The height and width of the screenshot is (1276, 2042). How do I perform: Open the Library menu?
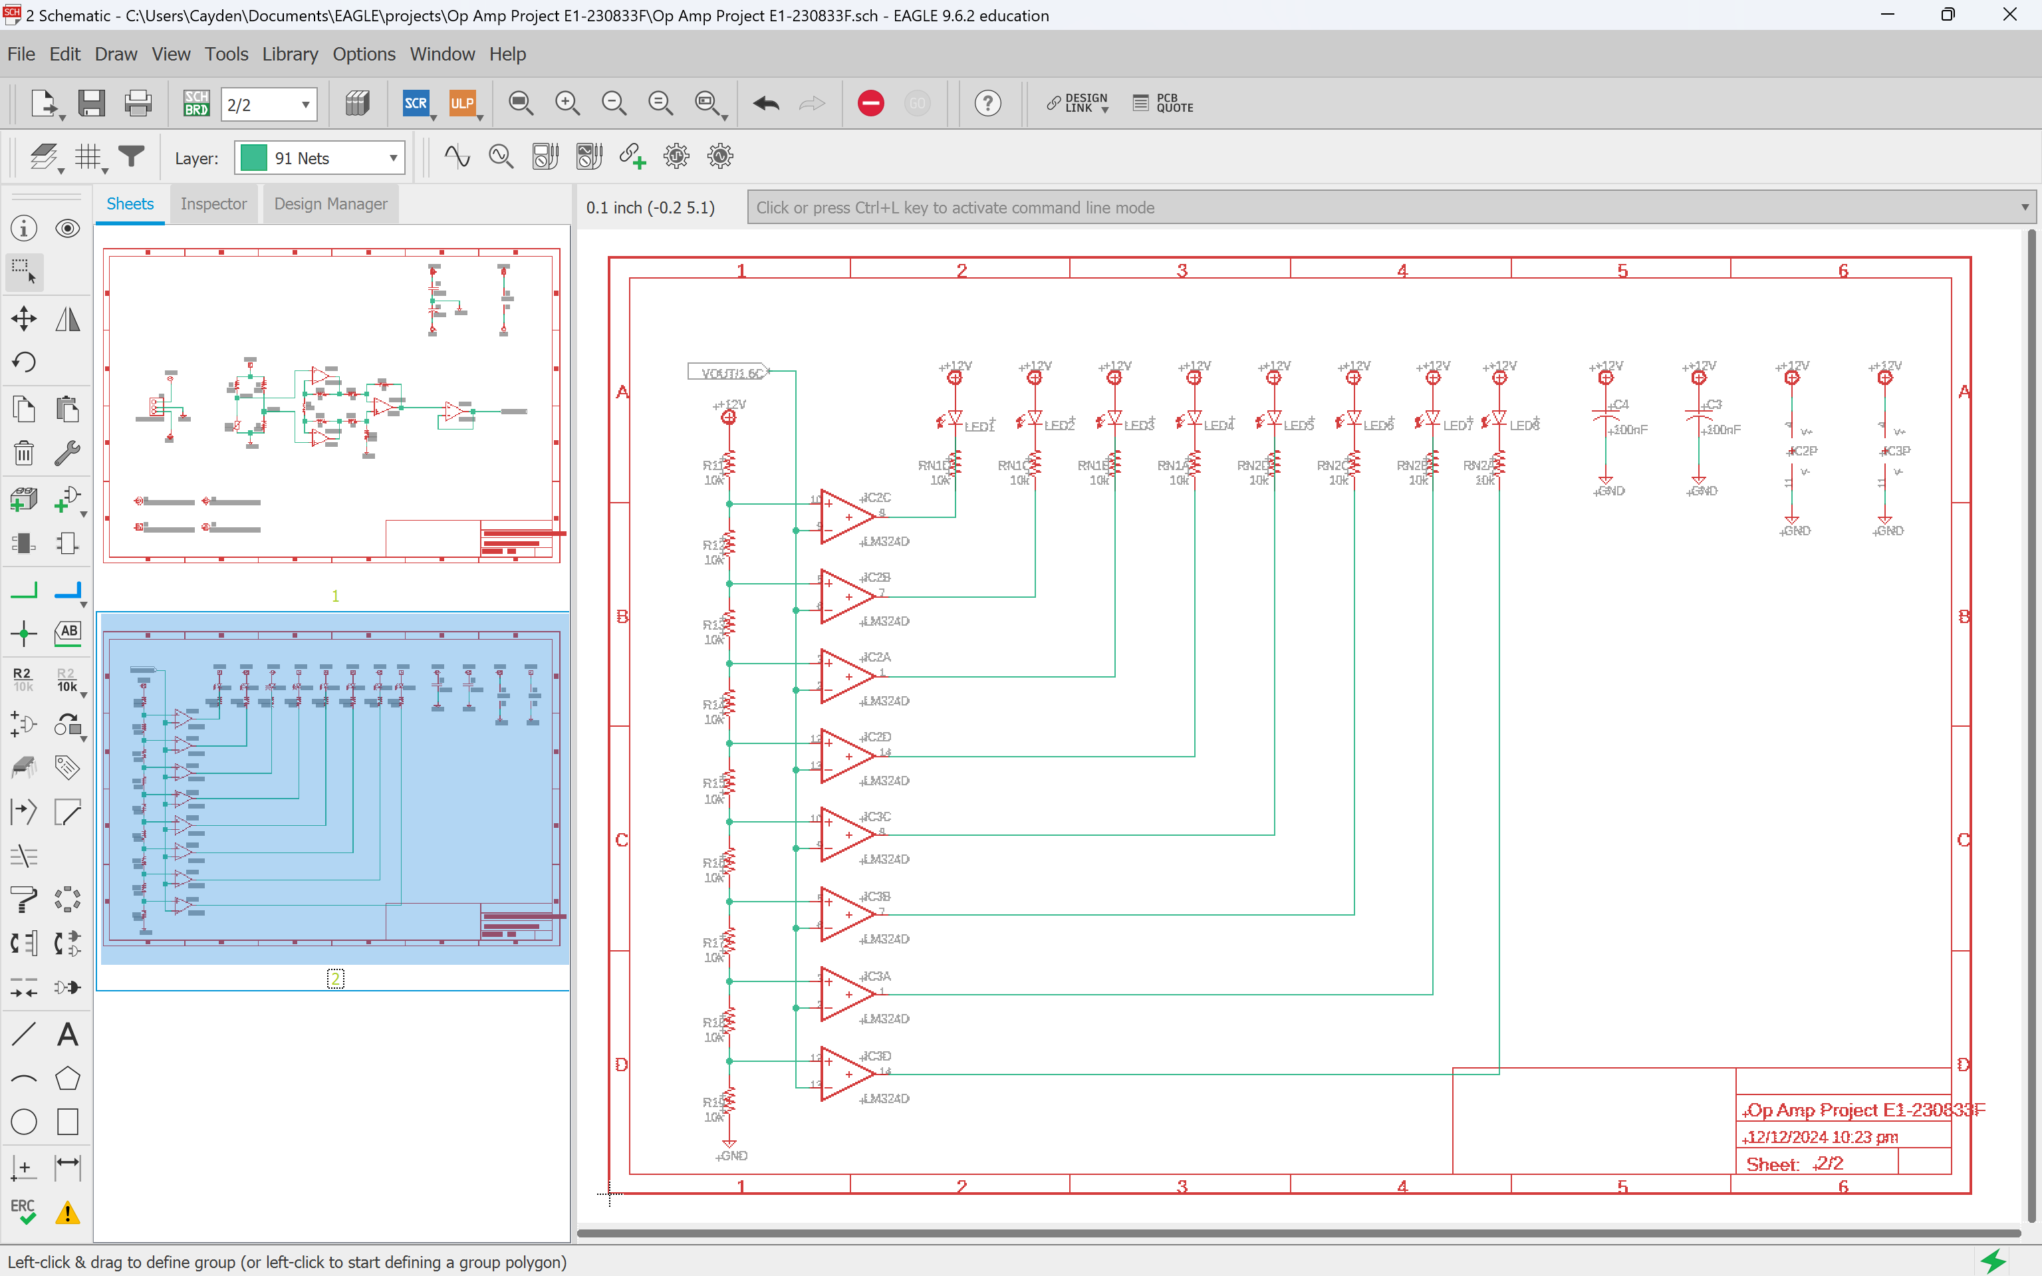pos(289,54)
